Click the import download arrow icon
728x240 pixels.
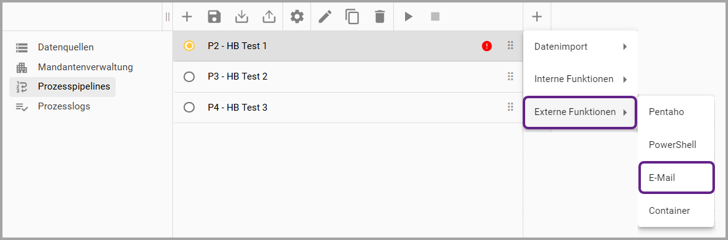tap(241, 17)
